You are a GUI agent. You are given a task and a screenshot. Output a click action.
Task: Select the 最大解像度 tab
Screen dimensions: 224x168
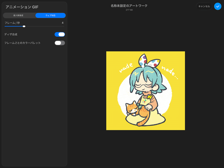click(x=18, y=15)
